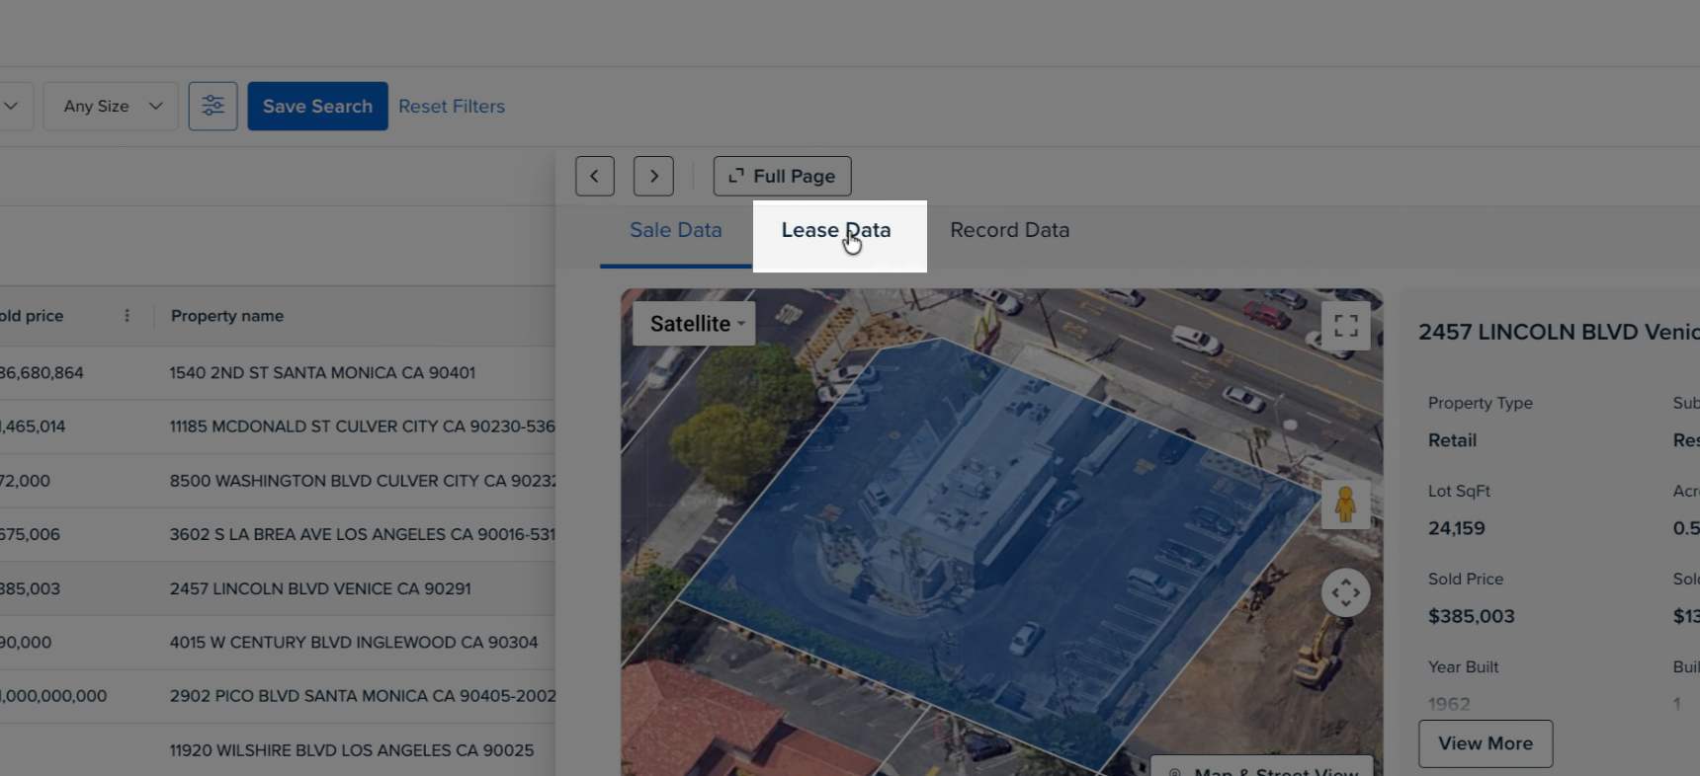Open Sold price column options menu
This screenshot has height=776, width=1700.
tap(127, 316)
